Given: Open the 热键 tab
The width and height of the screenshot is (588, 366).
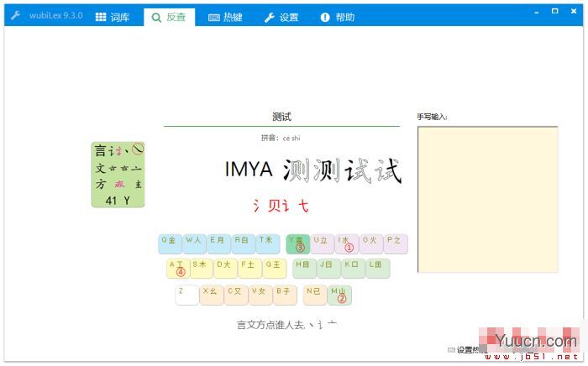Looking at the screenshot, I should click(x=225, y=17).
